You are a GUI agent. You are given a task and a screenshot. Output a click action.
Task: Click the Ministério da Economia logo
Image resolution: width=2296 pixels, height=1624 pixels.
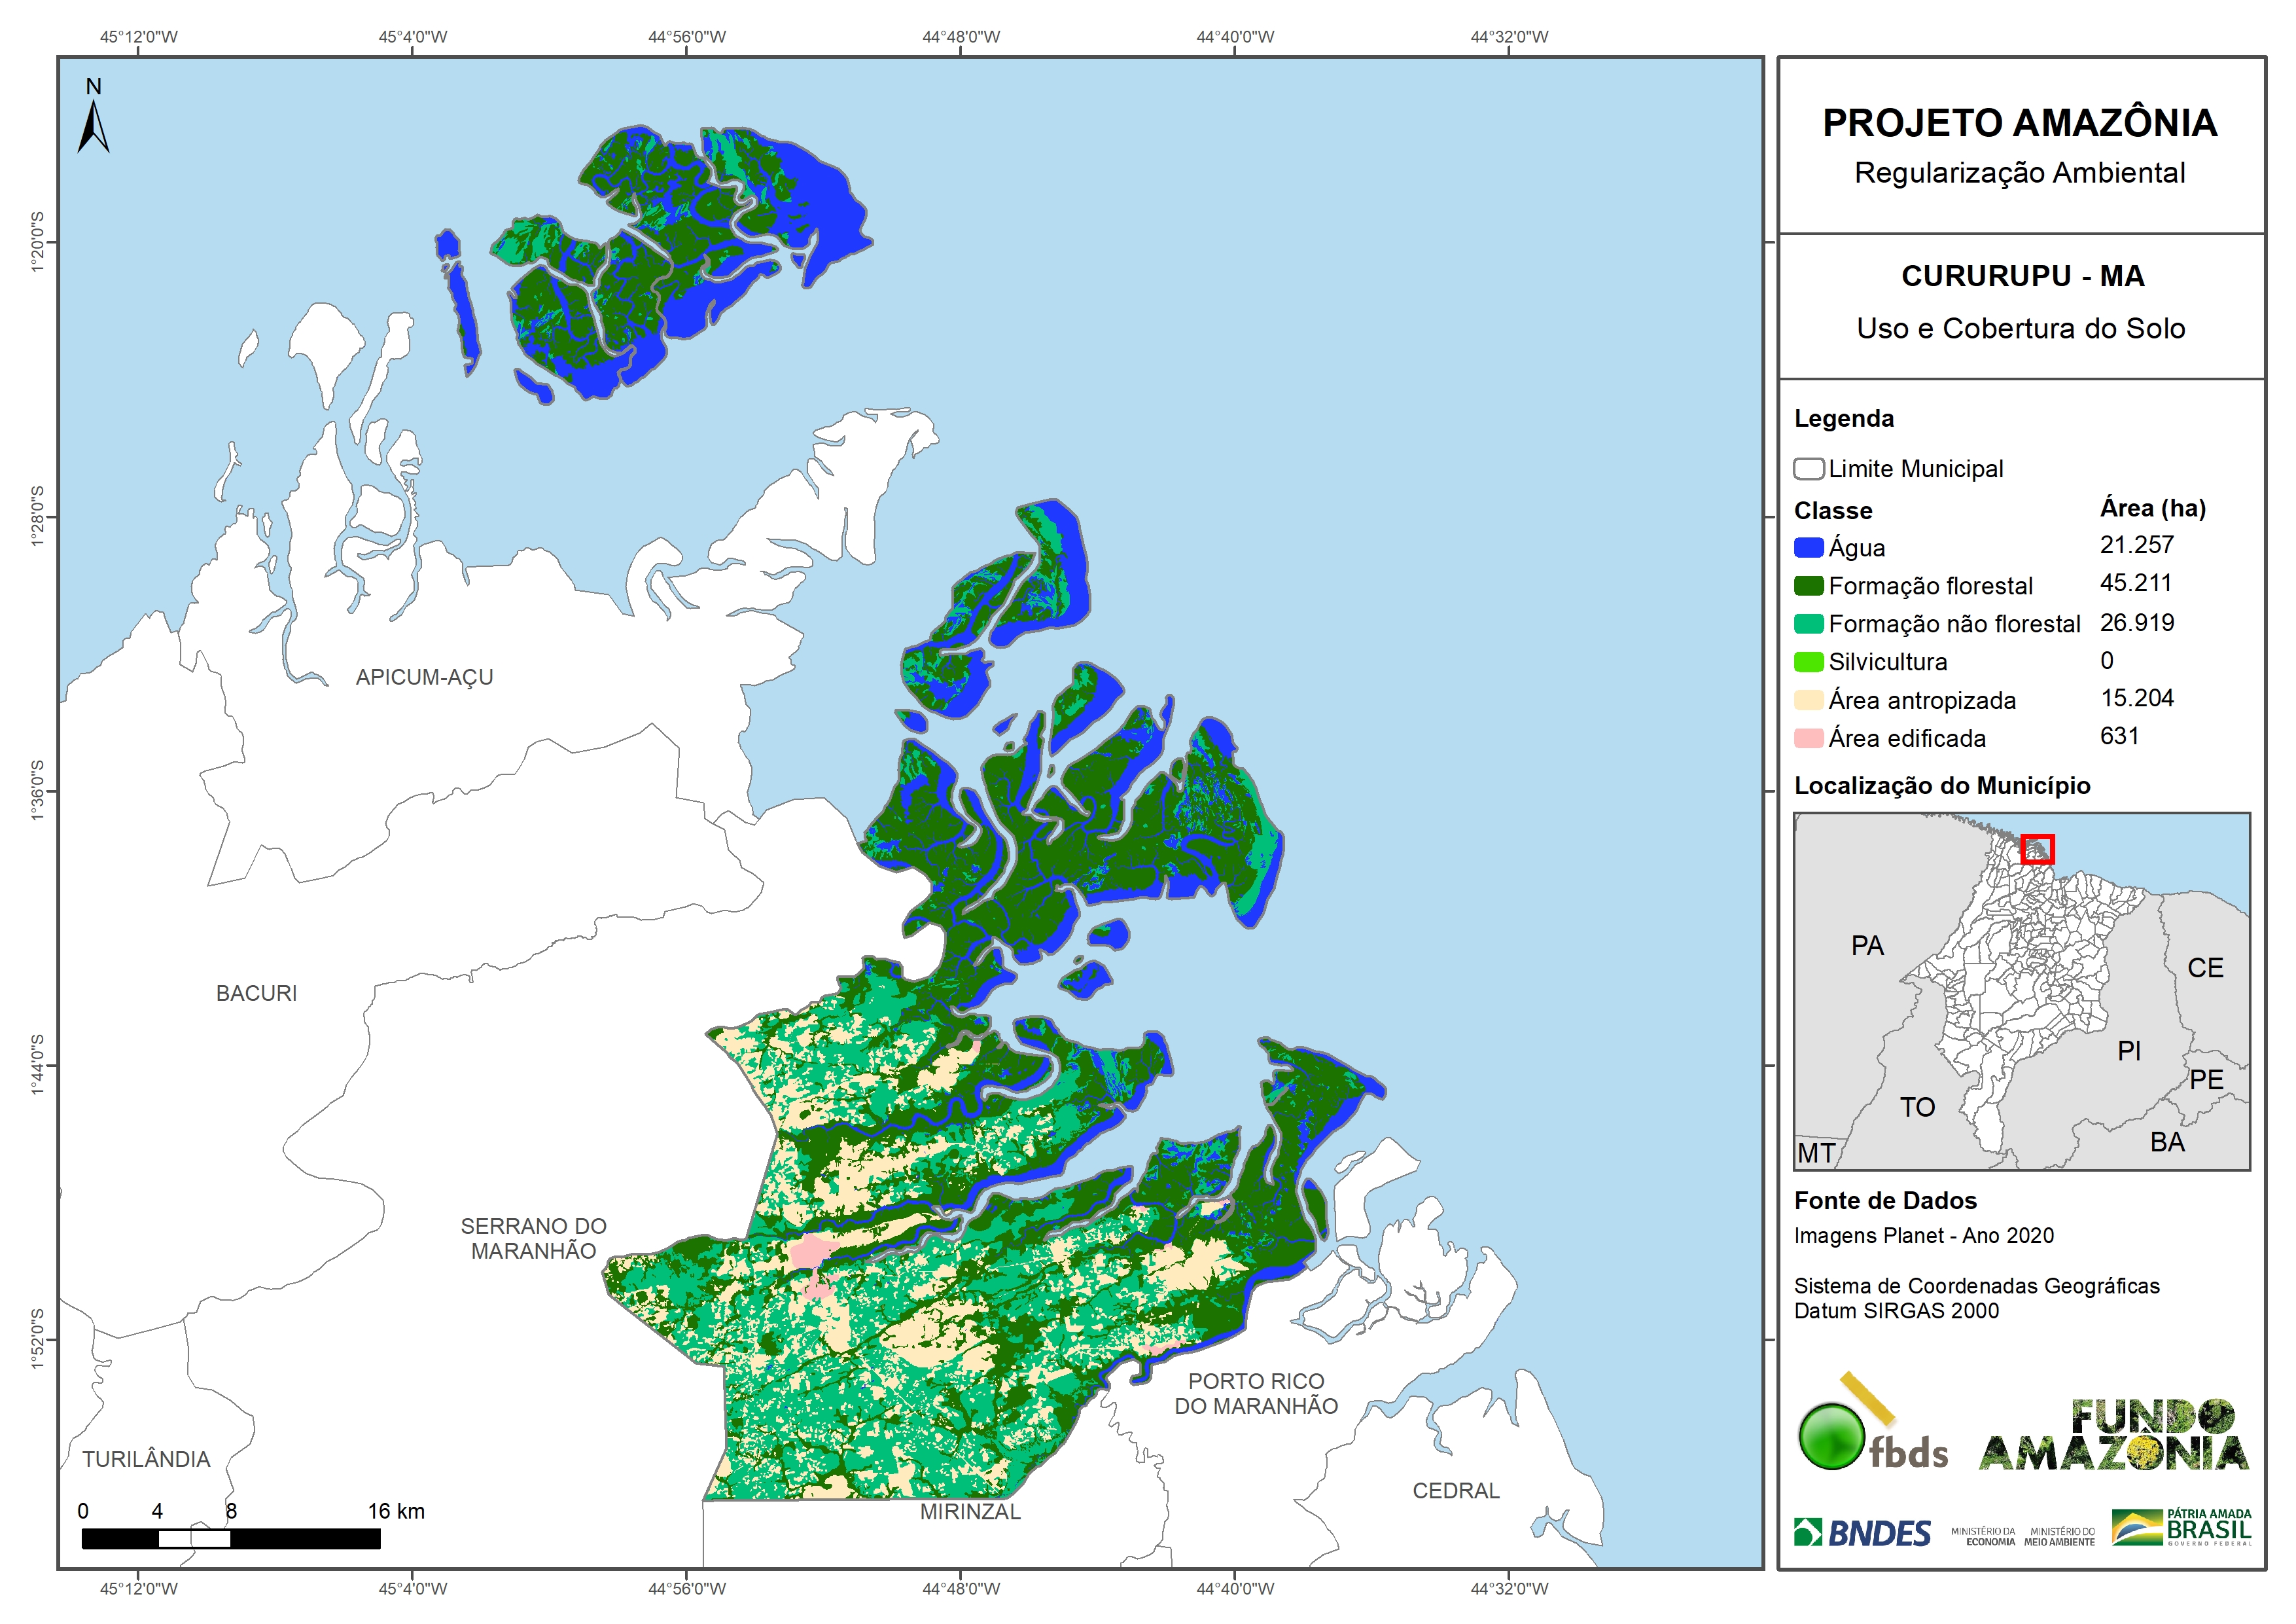(1983, 1536)
